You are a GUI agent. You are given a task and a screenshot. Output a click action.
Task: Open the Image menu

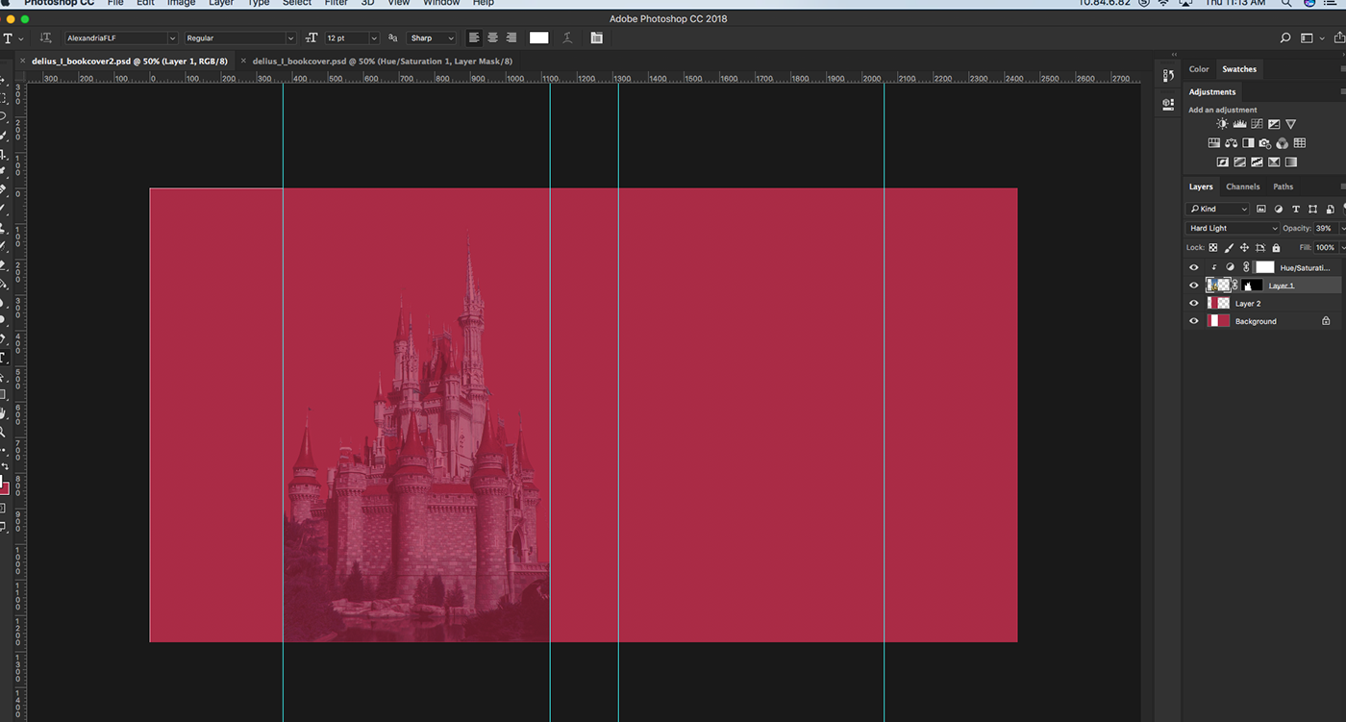point(181,3)
